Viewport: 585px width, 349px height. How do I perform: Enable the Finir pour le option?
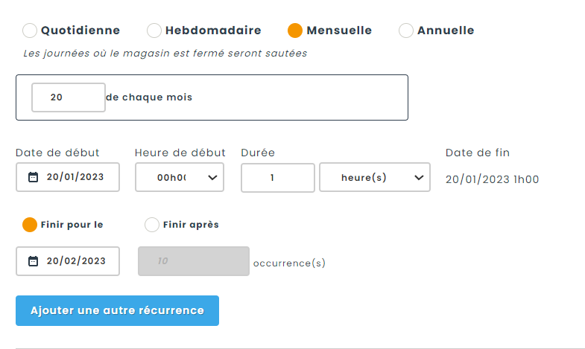(30, 224)
